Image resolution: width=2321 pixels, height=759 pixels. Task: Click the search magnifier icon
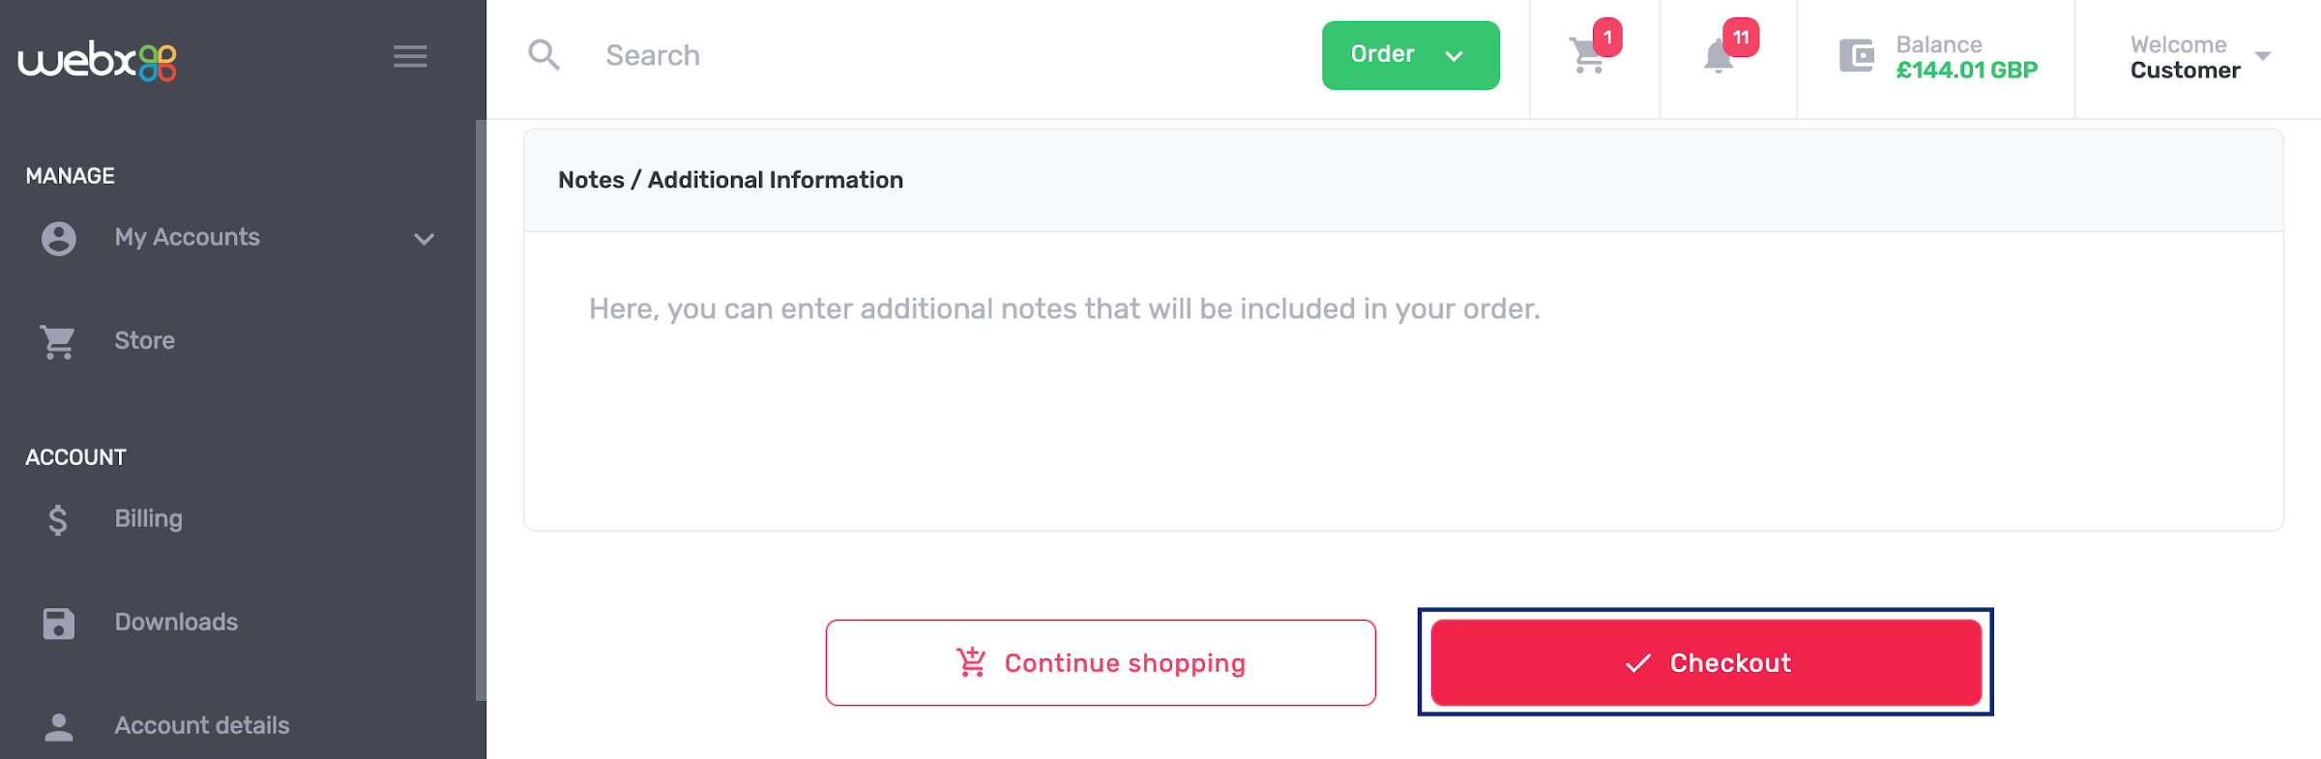pyautogui.click(x=544, y=55)
